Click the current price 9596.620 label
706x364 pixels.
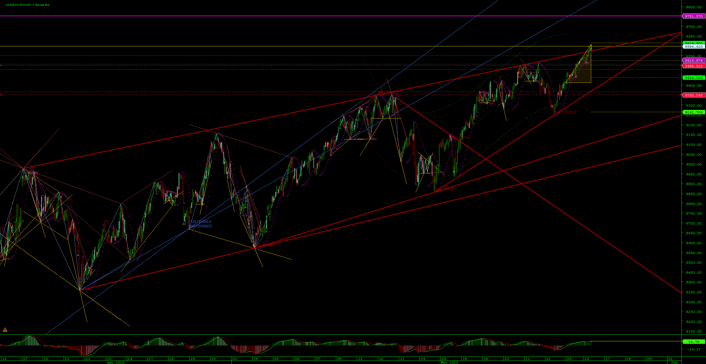click(694, 47)
